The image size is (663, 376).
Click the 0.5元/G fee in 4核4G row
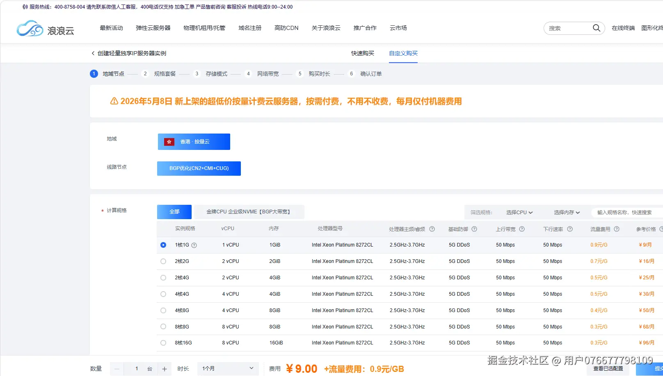(599, 294)
